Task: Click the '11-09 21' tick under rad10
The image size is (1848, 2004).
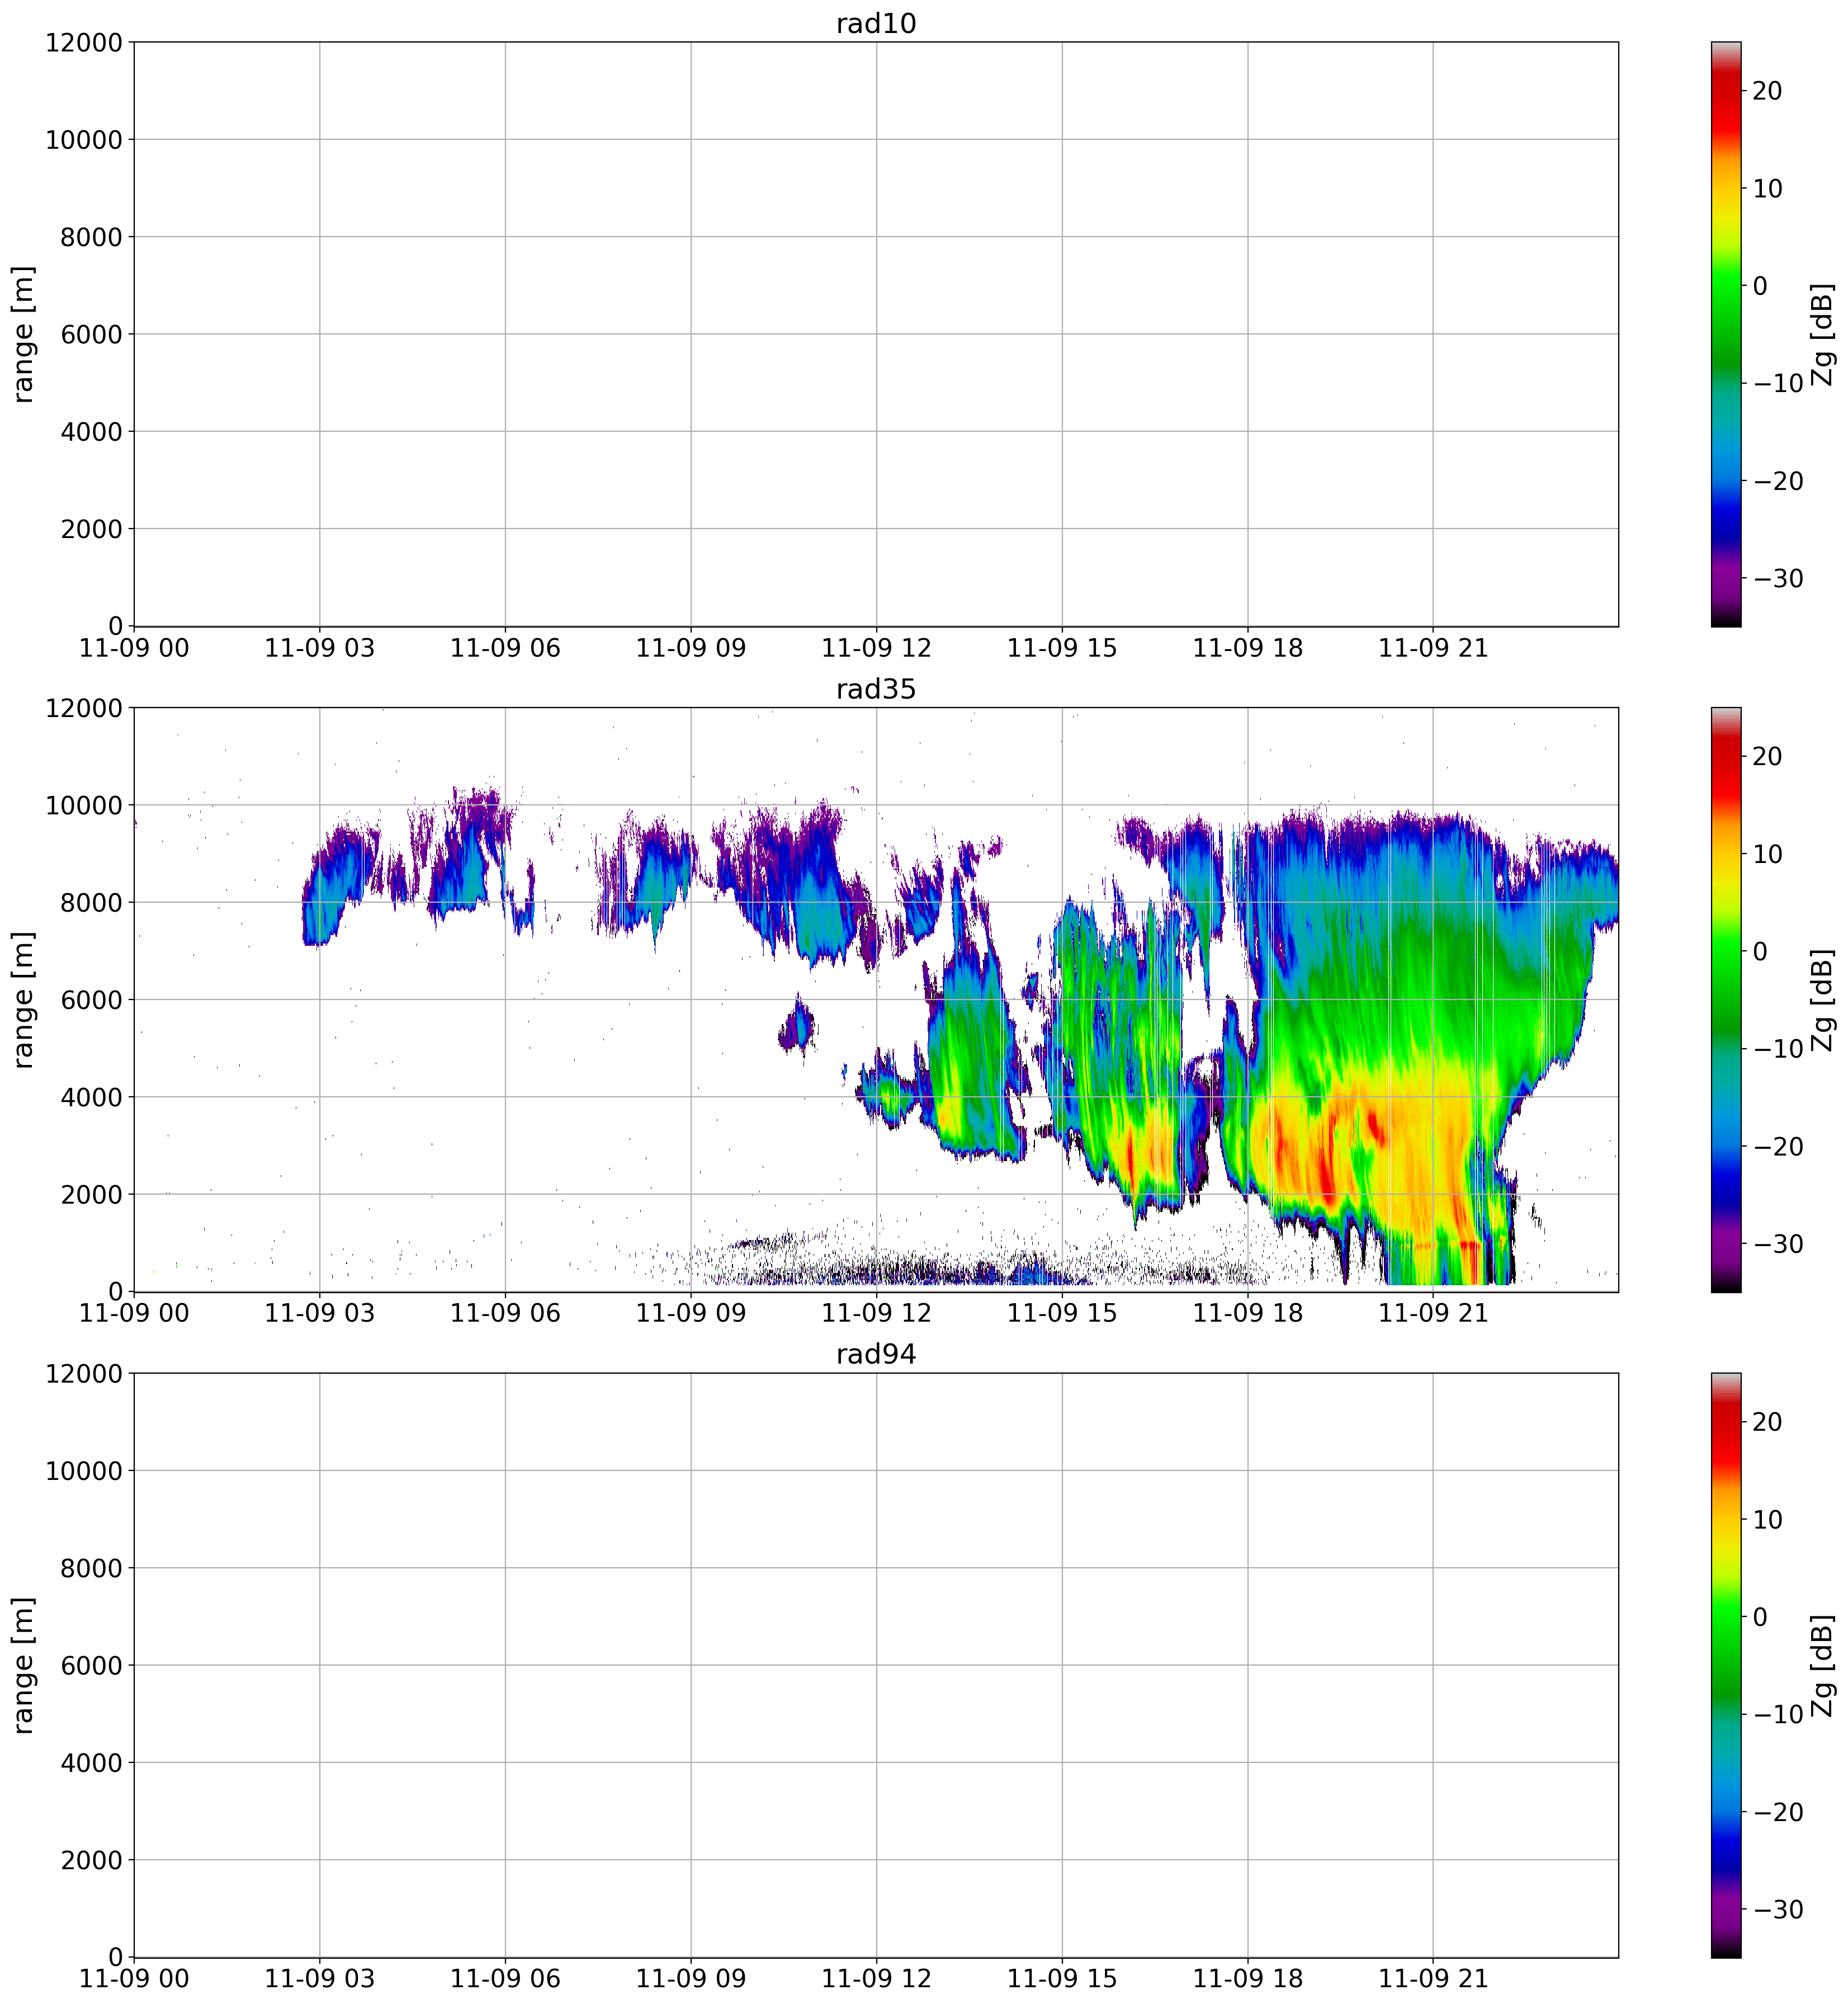Action: (x=1433, y=648)
